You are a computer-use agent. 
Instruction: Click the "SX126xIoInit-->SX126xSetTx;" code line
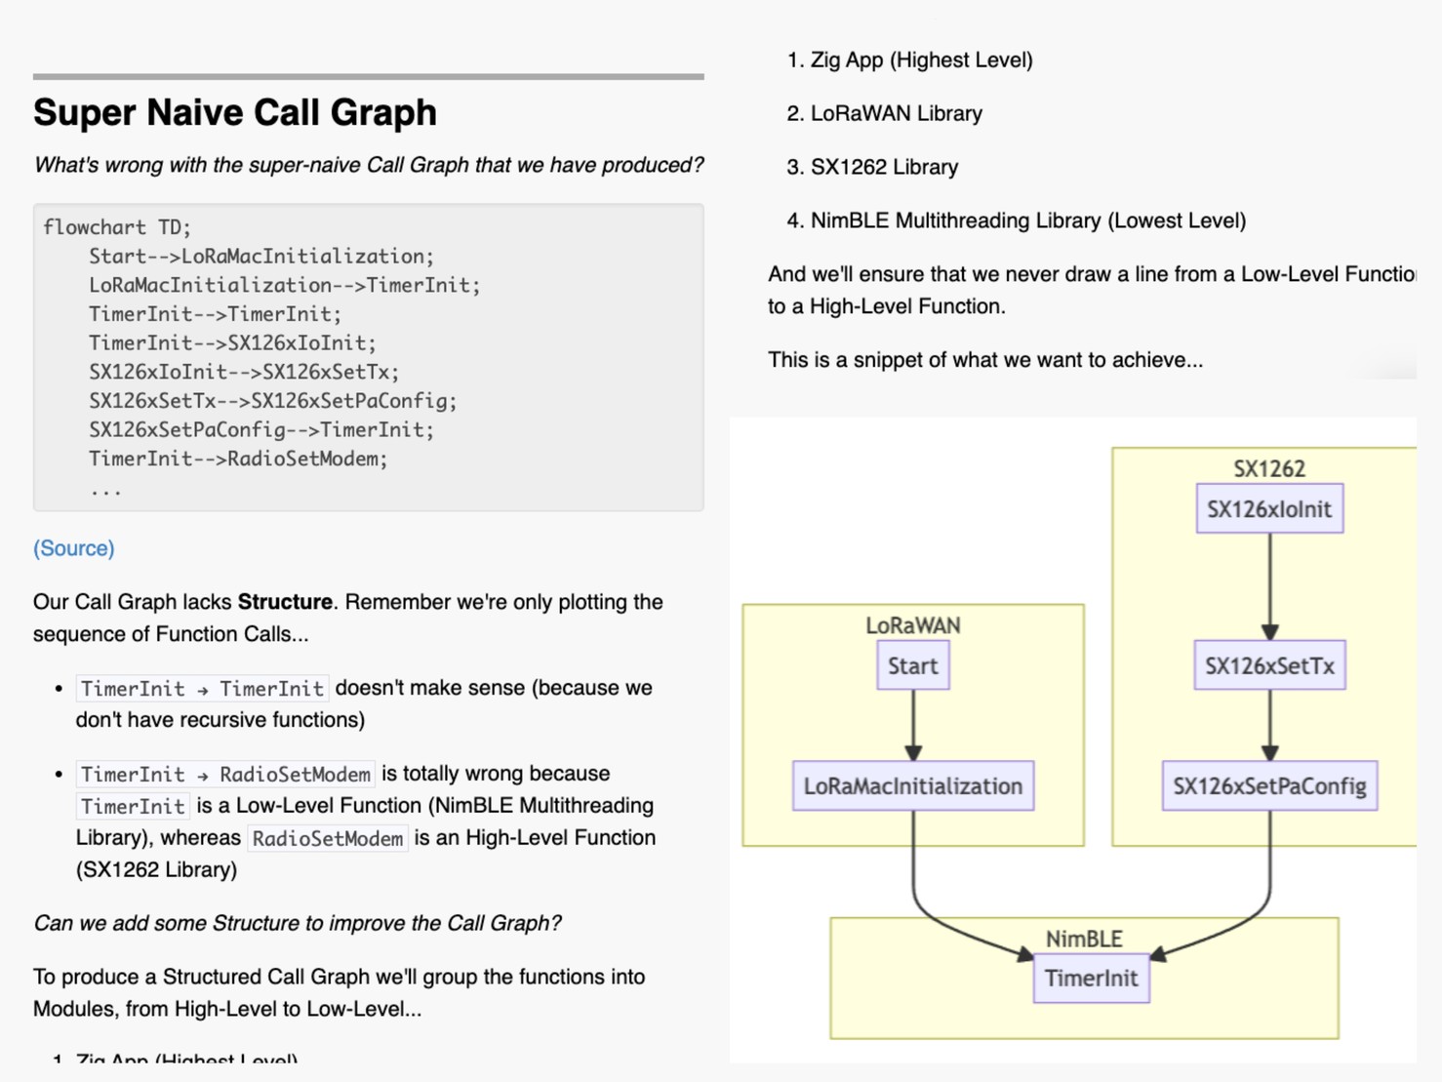pyautogui.click(x=244, y=372)
